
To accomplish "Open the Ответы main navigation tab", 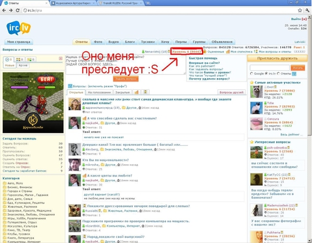I will (x=81, y=42).
